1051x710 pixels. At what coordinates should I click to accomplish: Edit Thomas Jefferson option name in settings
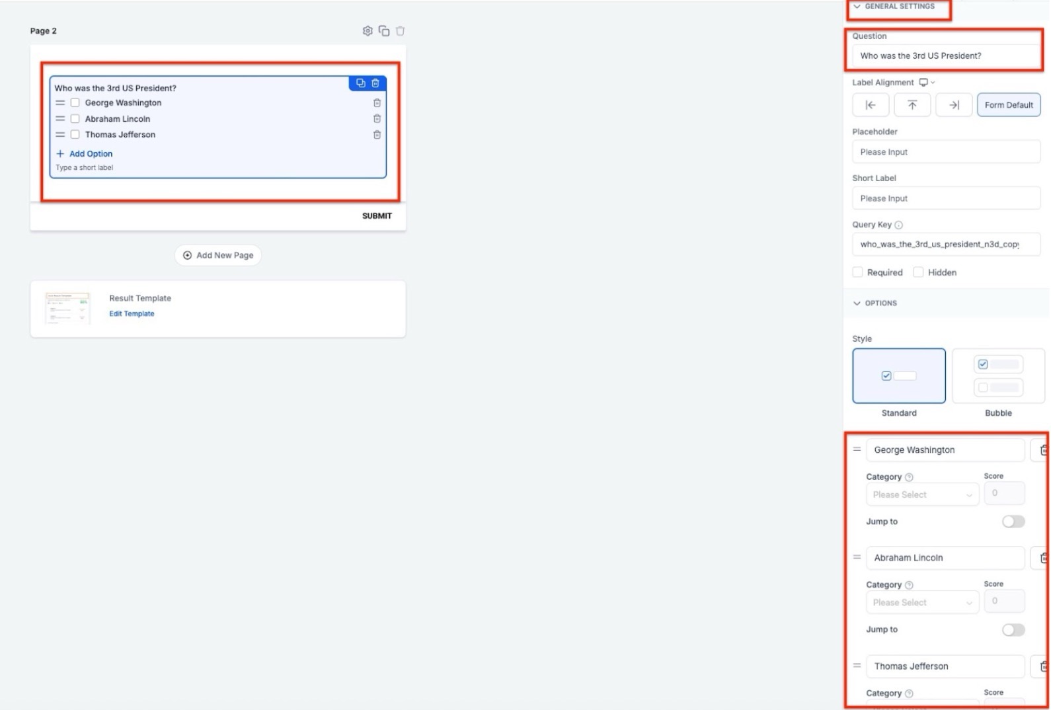946,666
